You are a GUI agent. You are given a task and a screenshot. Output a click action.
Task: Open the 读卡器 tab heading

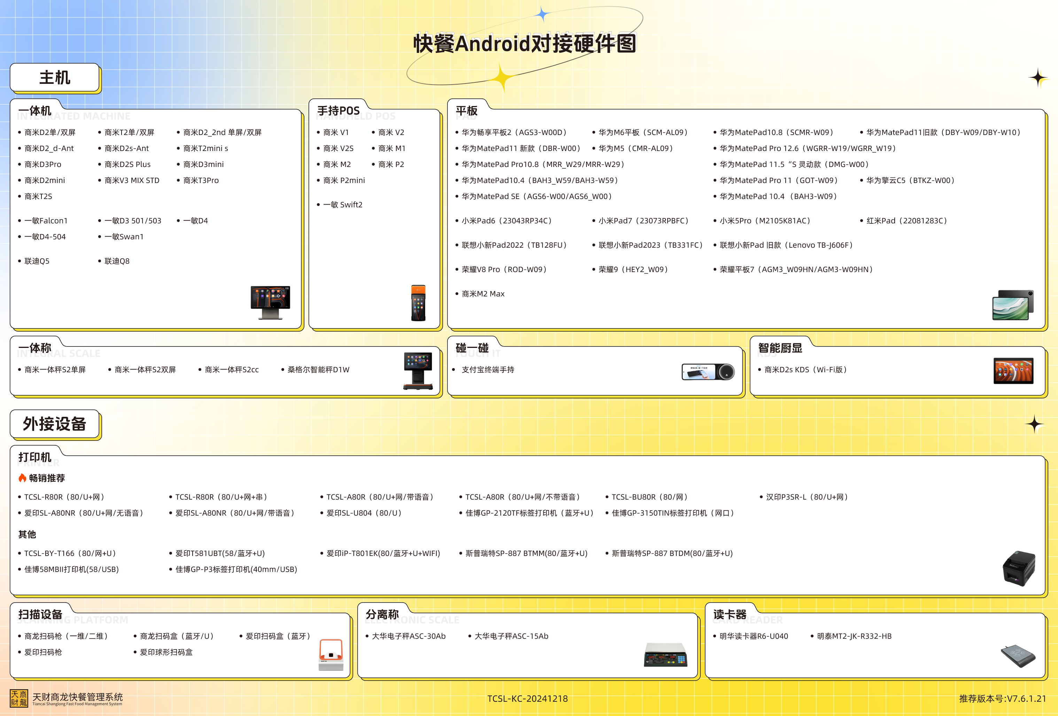coord(730,614)
